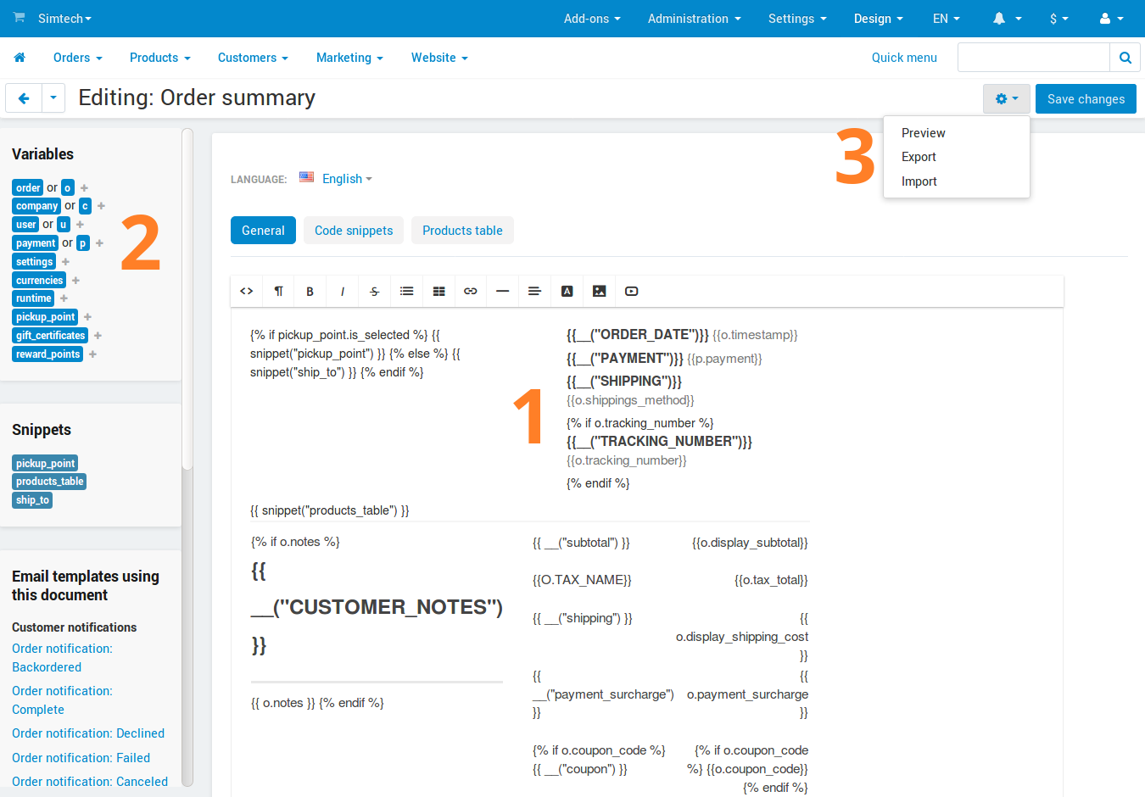Image resolution: width=1145 pixels, height=797 pixels.
Task: Apply bold formatting in editor
Action: (310, 291)
